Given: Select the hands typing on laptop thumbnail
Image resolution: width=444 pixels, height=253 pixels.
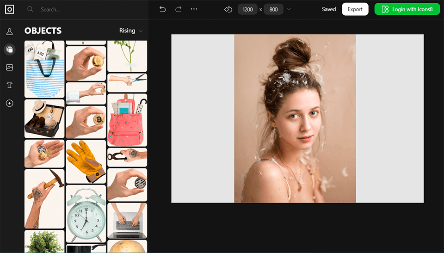Looking at the screenshot, I should pos(127,221).
